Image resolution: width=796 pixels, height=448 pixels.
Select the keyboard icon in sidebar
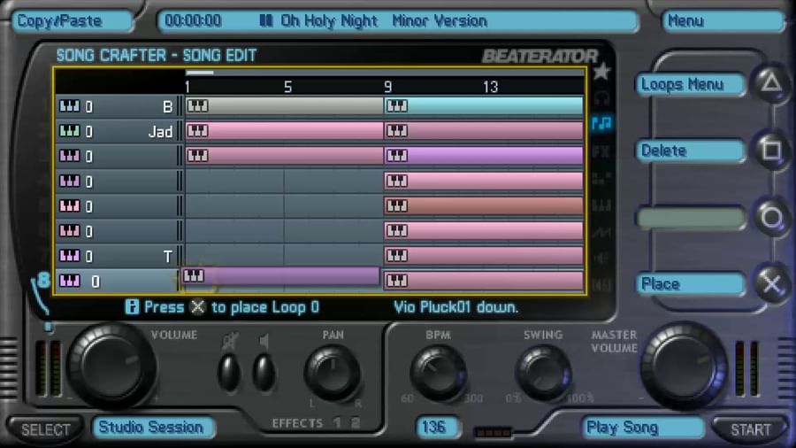click(601, 205)
